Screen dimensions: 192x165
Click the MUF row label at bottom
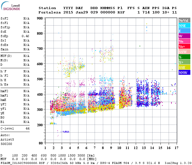[x=3, y=159]
